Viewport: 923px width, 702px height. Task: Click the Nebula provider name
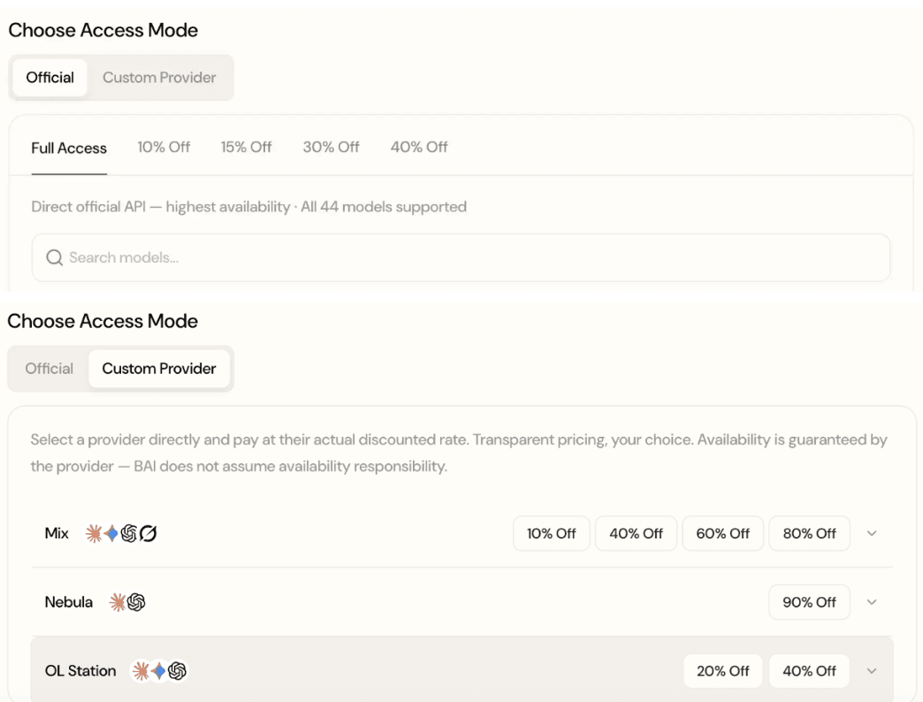pyautogui.click(x=68, y=602)
